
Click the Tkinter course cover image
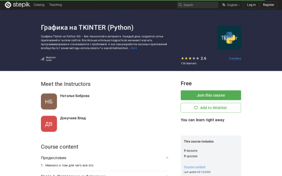click(x=229, y=38)
